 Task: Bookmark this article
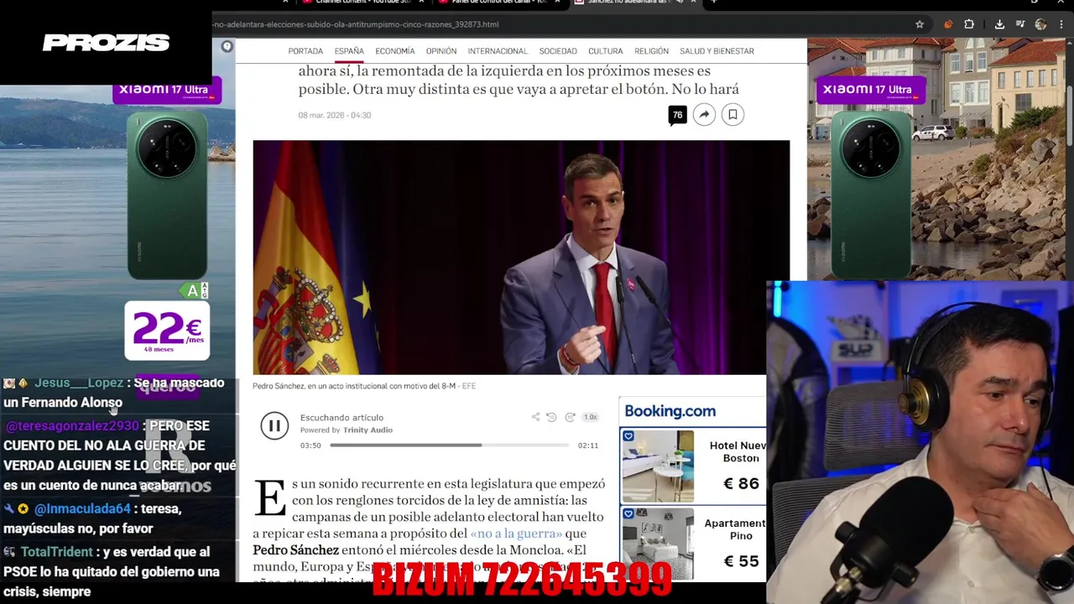(733, 115)
